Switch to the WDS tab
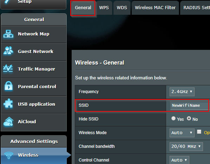The width and height of the screenshot is (210, 164). point(122,8)
